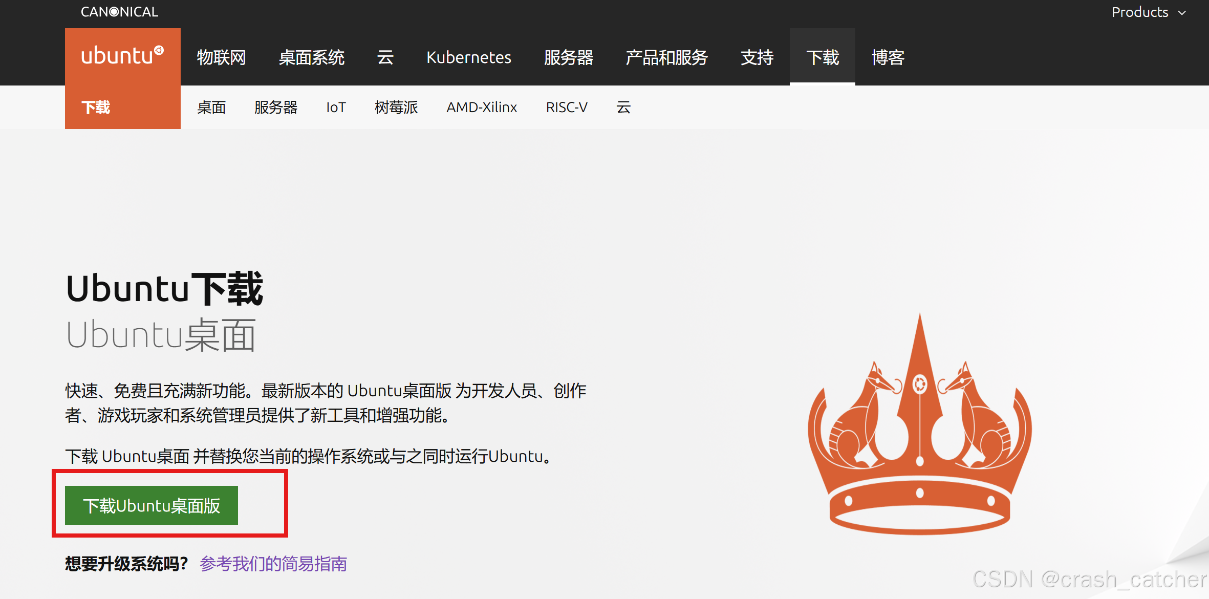Viewport: 1209px width, 599px height.
Task: Click the Canonical logo
Action: [119, 12]
